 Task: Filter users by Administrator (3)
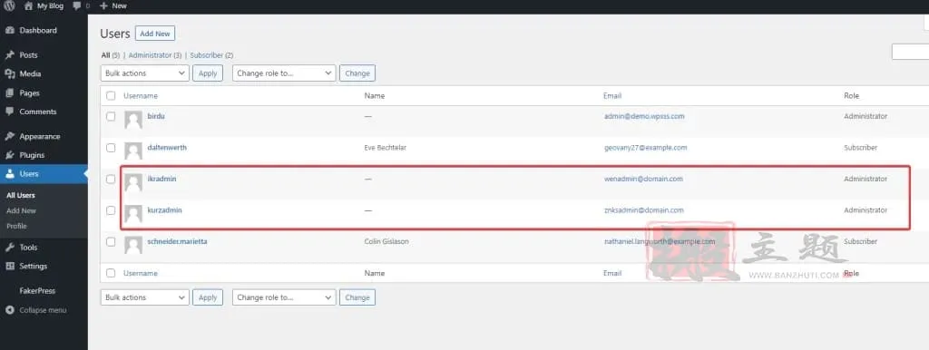154,55
